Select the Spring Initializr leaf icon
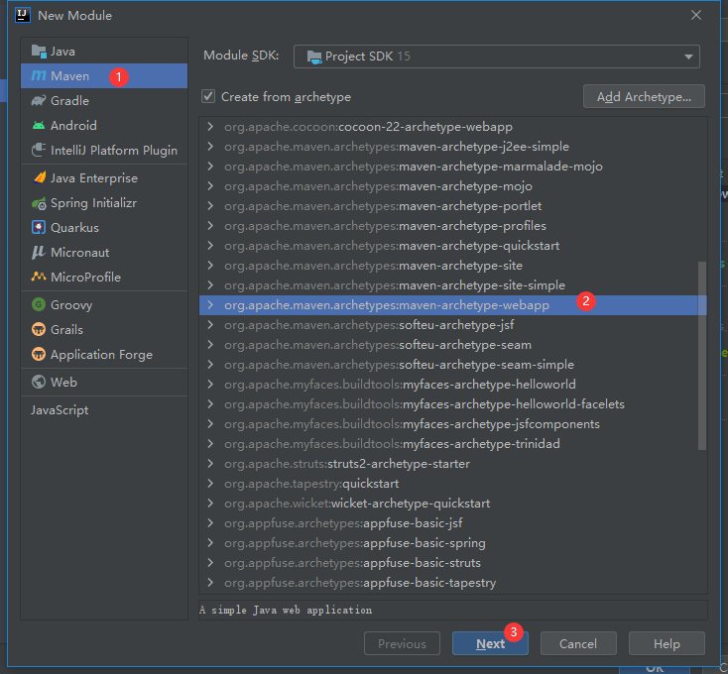The height and width of the screenshot is (674, 728). pyautogui.click(x=39, y=203)
